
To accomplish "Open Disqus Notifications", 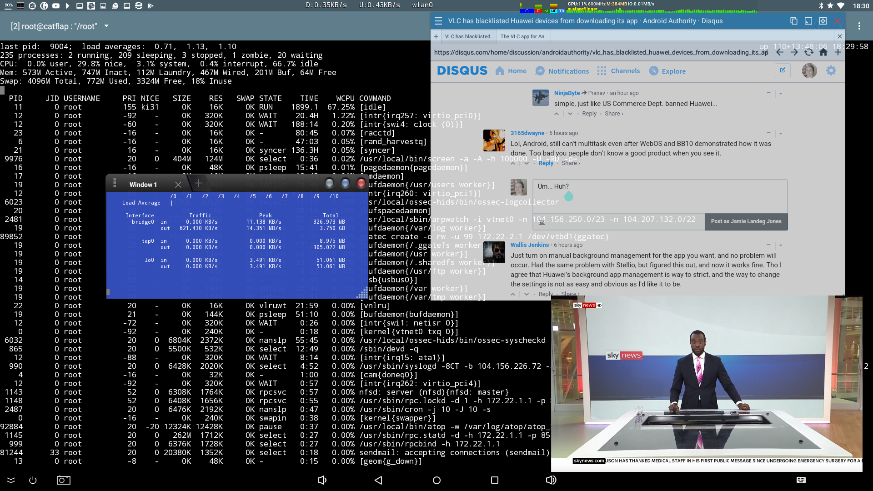I will tap(562, 71).
